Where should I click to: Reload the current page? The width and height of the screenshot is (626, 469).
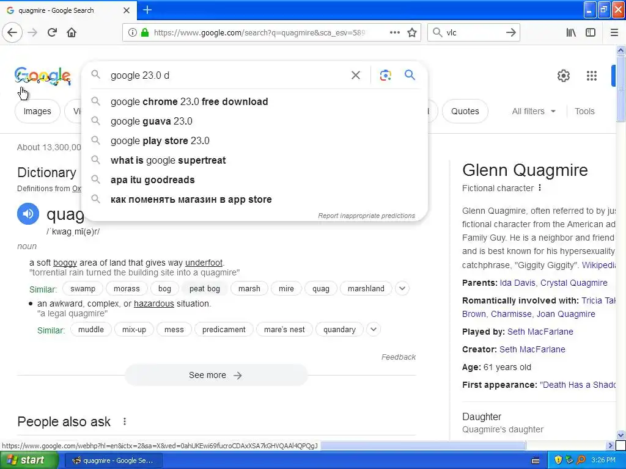click(53, 33)
